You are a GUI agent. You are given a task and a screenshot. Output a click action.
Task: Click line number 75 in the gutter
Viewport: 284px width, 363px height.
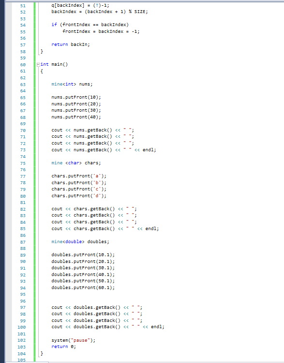pyautogui.click(x=23, y=163)
